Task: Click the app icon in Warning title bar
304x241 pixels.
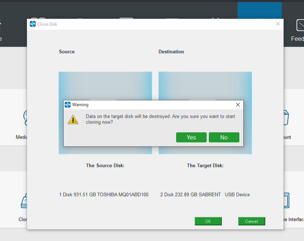Action: pos(68,105)
